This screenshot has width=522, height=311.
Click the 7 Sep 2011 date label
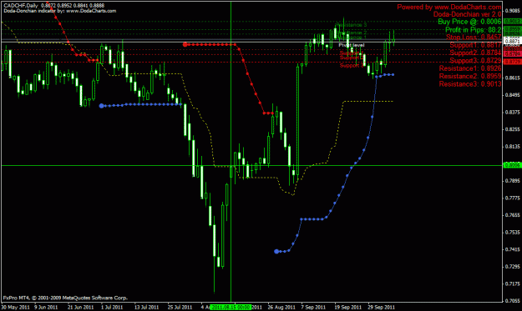tap(313, 308)
